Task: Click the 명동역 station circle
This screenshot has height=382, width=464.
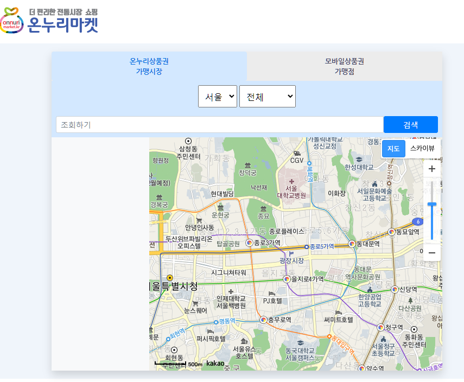Action: pyautogui.click(x=216, y=322)
